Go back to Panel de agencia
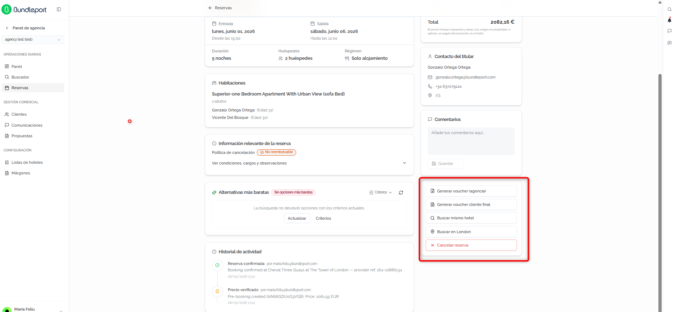 point(25,28)
